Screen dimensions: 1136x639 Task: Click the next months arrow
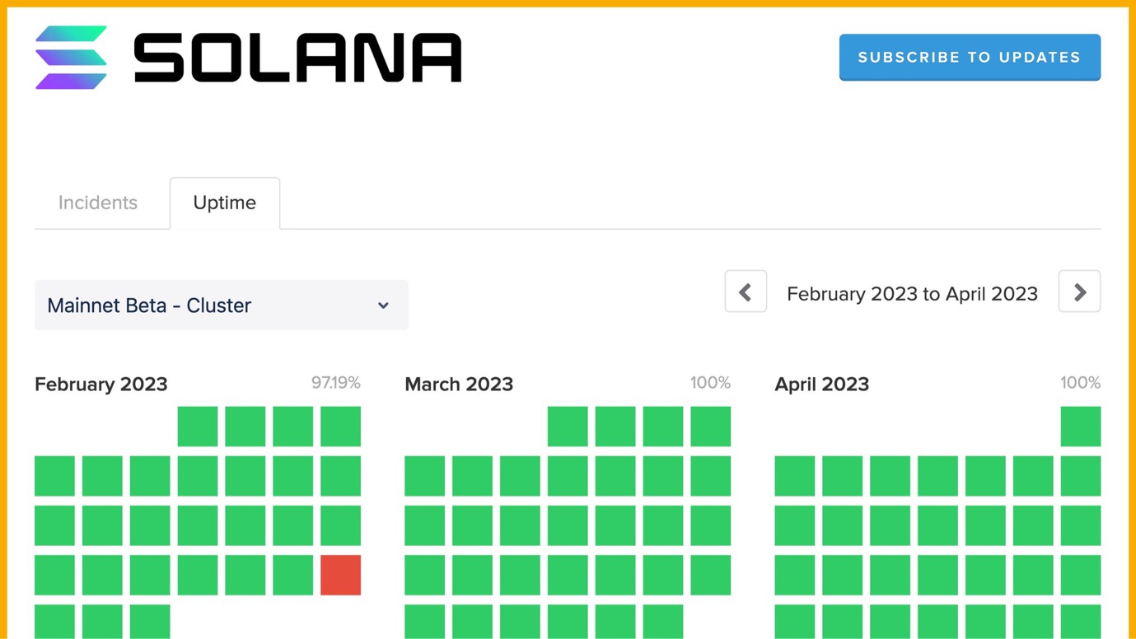pyautogui.click(x=1079, y=292)
